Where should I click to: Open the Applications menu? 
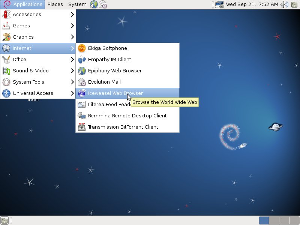(22, 4)
